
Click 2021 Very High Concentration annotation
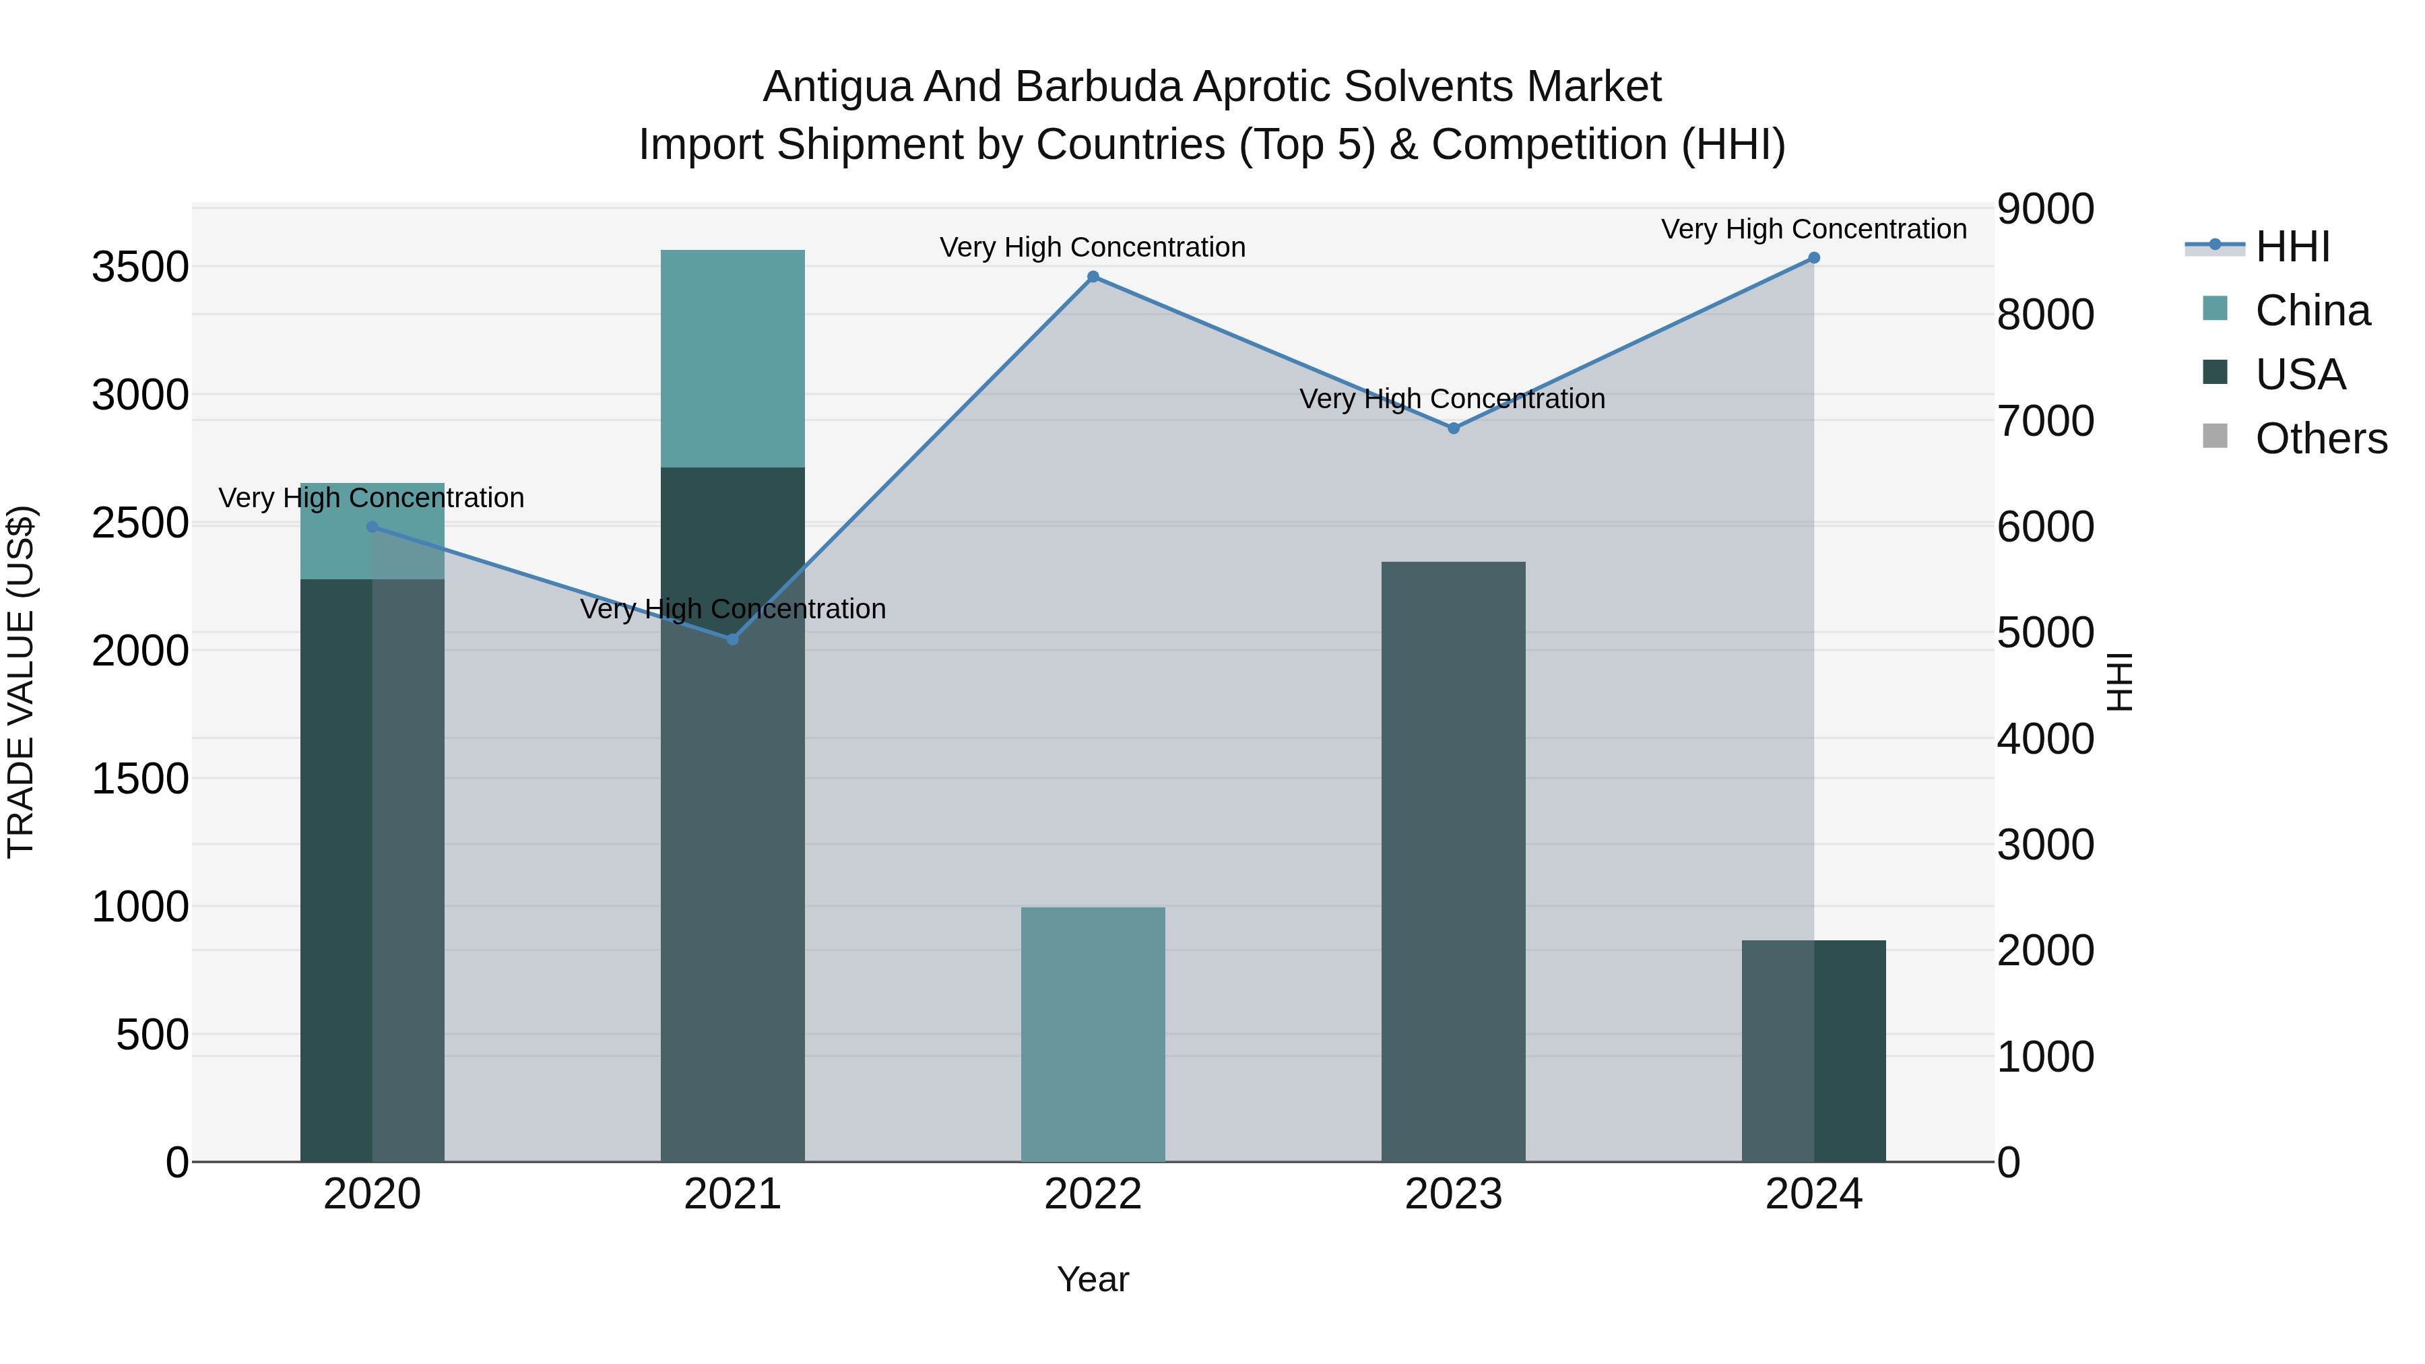coord(732,609)
